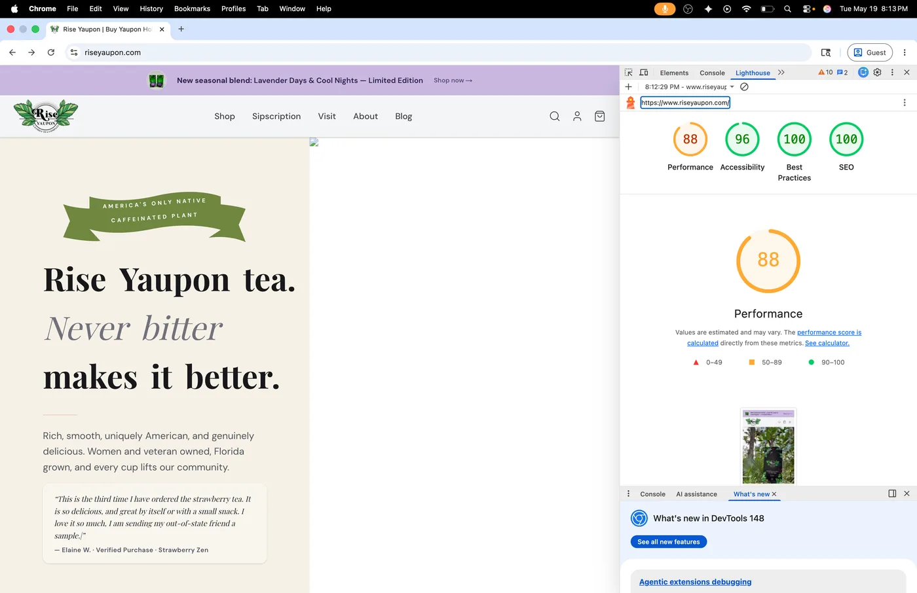
Task: Open the Visit navigation item
Action: 327,117
